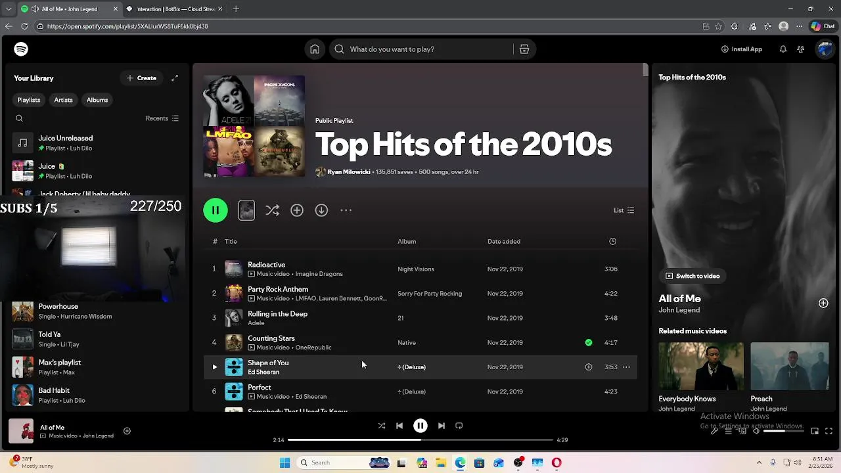The height and width of the screenshot is (473, 841).
Task: Click the Spotify logo in the top-left
Action: [x=21, y=49]
